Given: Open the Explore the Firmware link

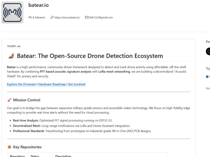Looking at the screenshot, I should pyautogui.click(x=22, y=84).
